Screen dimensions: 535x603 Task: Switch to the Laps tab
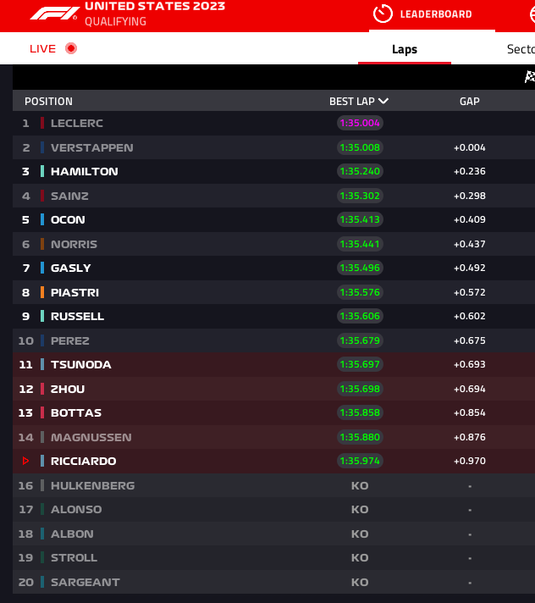[x=405, y=49]
